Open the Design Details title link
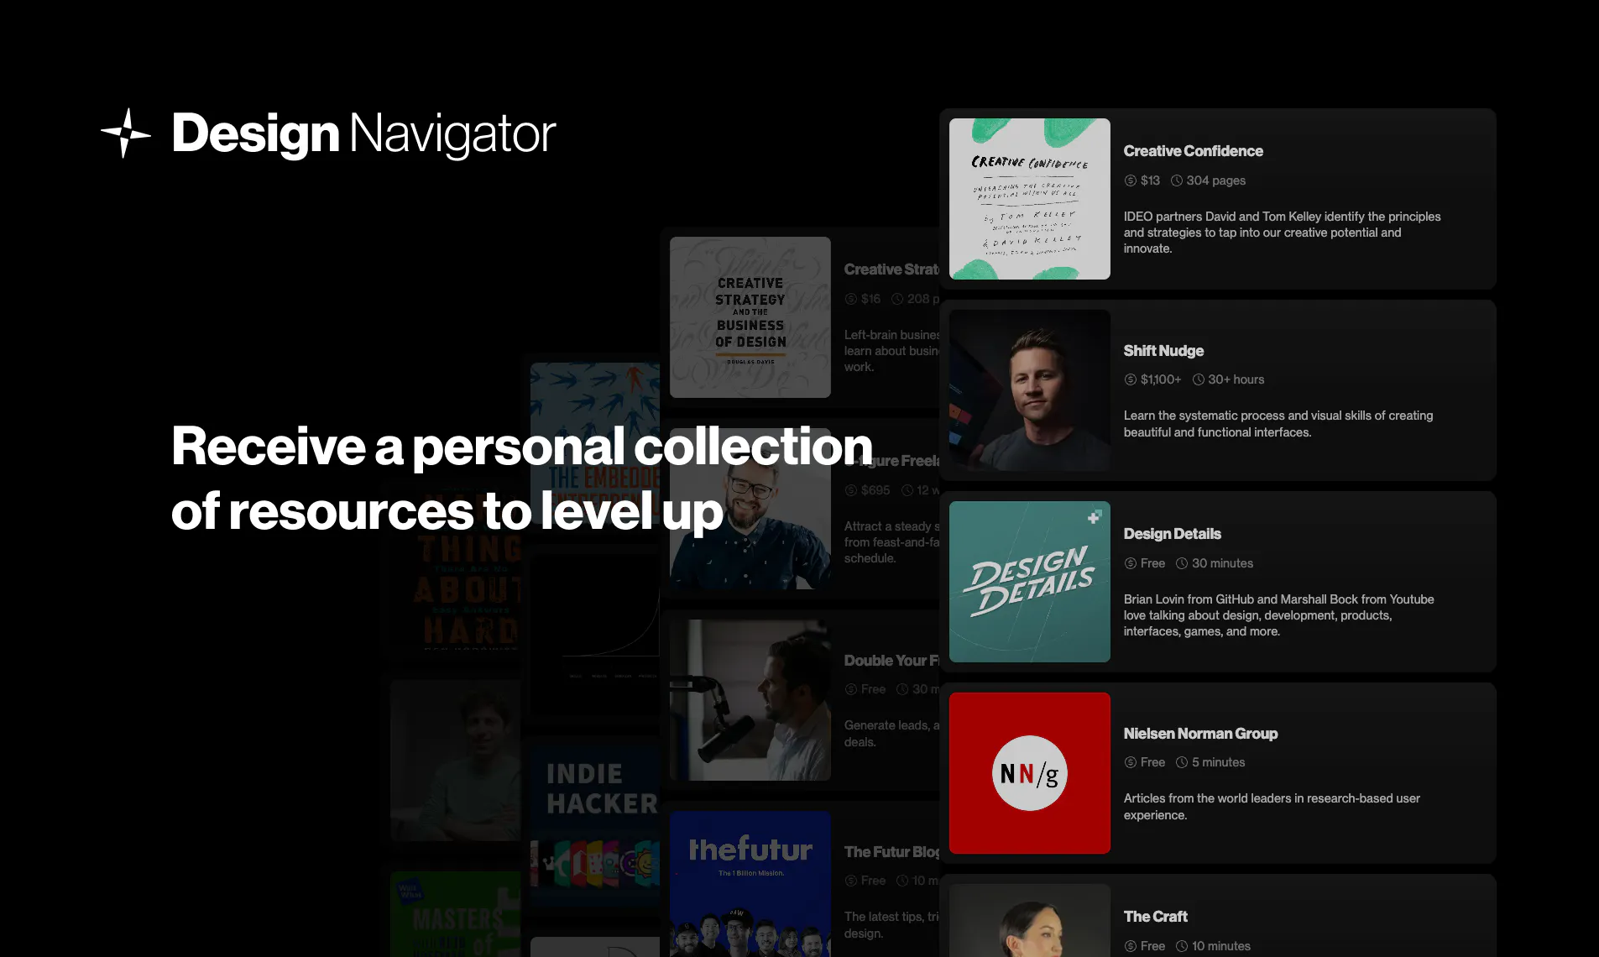1599x957 pixels. pos(1172,534)
